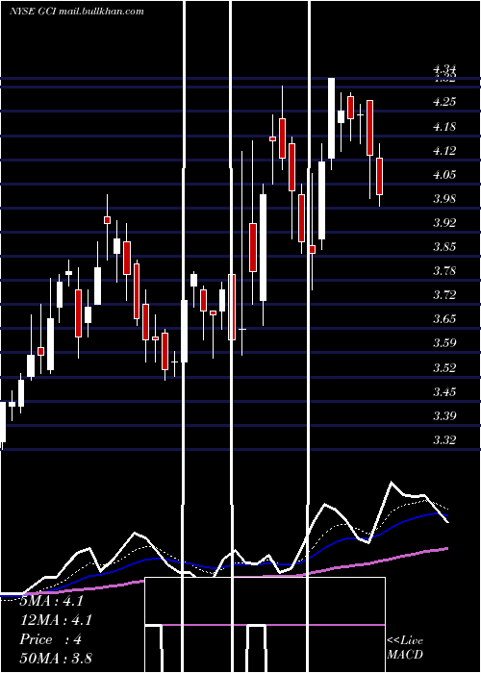The image size is (481, 673).
Task: Select the 3.32 price level label
Action: [444, 440]
